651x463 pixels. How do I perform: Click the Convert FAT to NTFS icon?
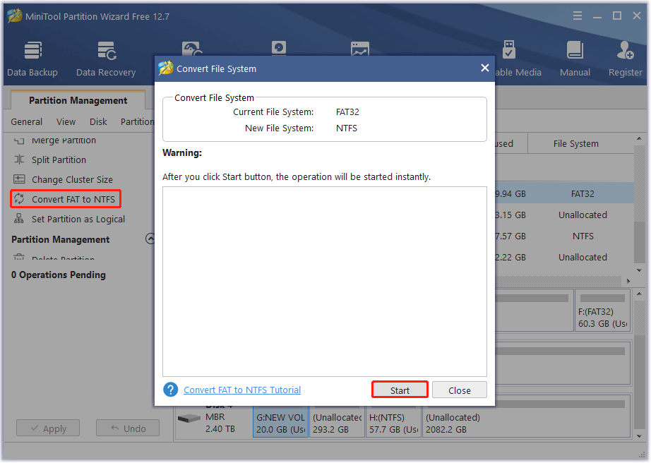click(19, 199)
